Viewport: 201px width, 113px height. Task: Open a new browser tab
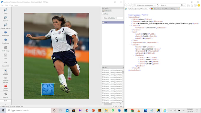pyautogui.click(x=179, y=9)
